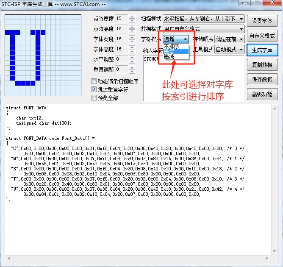
Task: Decrease 字体高度 spinner value
Action: 132,51
